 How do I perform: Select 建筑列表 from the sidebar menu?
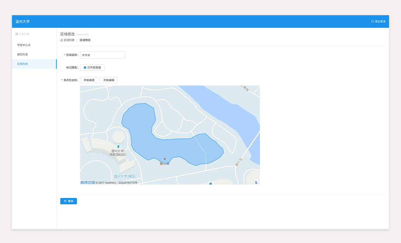[23, 55]
